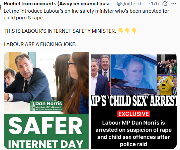
Task: Open the Safer Internet Day image
Action: (46, 101)
